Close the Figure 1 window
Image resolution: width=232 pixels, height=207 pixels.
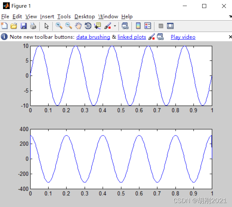coord(224,6)
